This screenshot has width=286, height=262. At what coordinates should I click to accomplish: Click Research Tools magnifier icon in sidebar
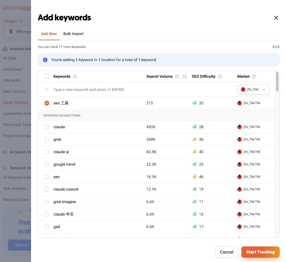pos(5,168)
